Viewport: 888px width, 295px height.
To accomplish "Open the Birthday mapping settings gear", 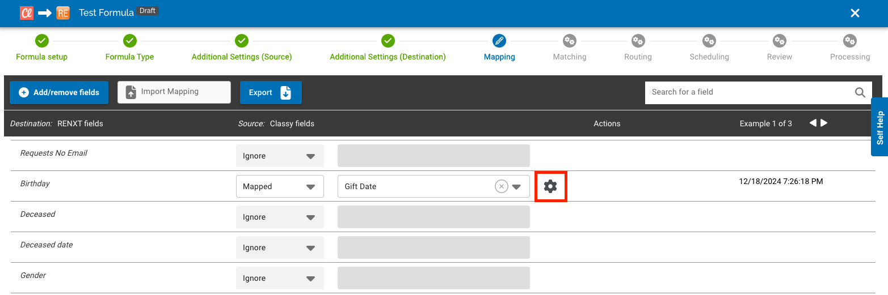I will point(550,186).
